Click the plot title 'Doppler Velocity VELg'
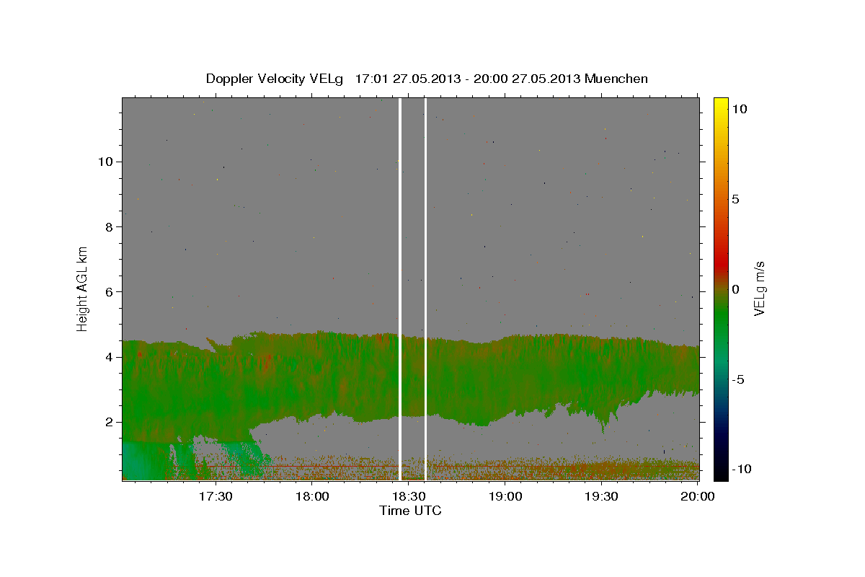Viewport: 865px width, 577px height. tap(276, 79)
